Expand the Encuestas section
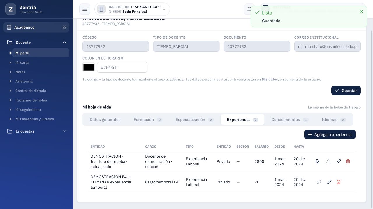 (64, 131)
